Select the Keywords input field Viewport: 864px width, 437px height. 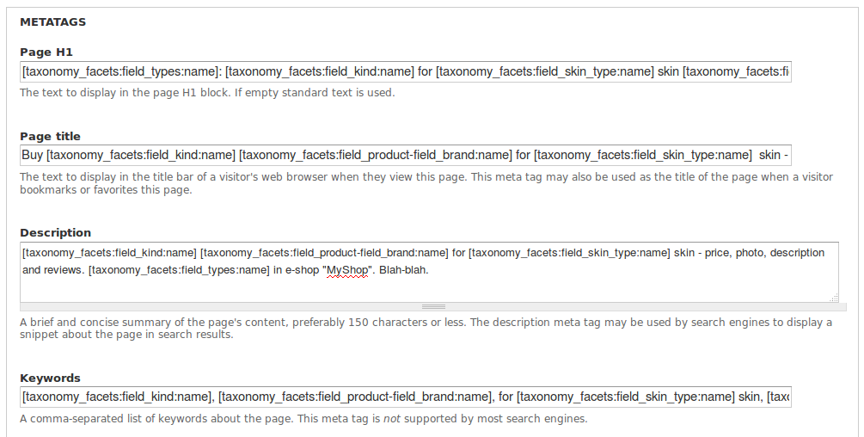405,397
